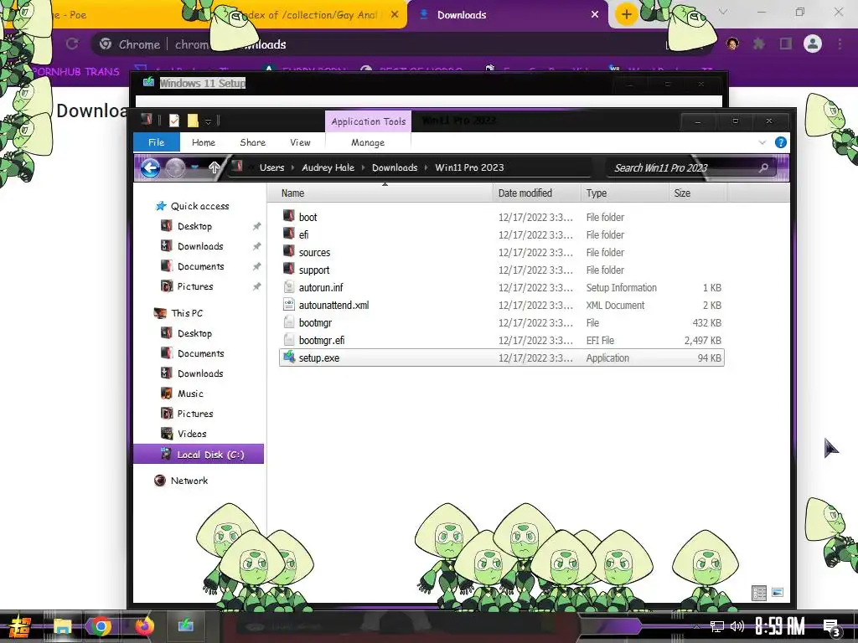Screen dimensions: 858x643
Task: Click the volume icon in system tray
Action: coord(737,626)
